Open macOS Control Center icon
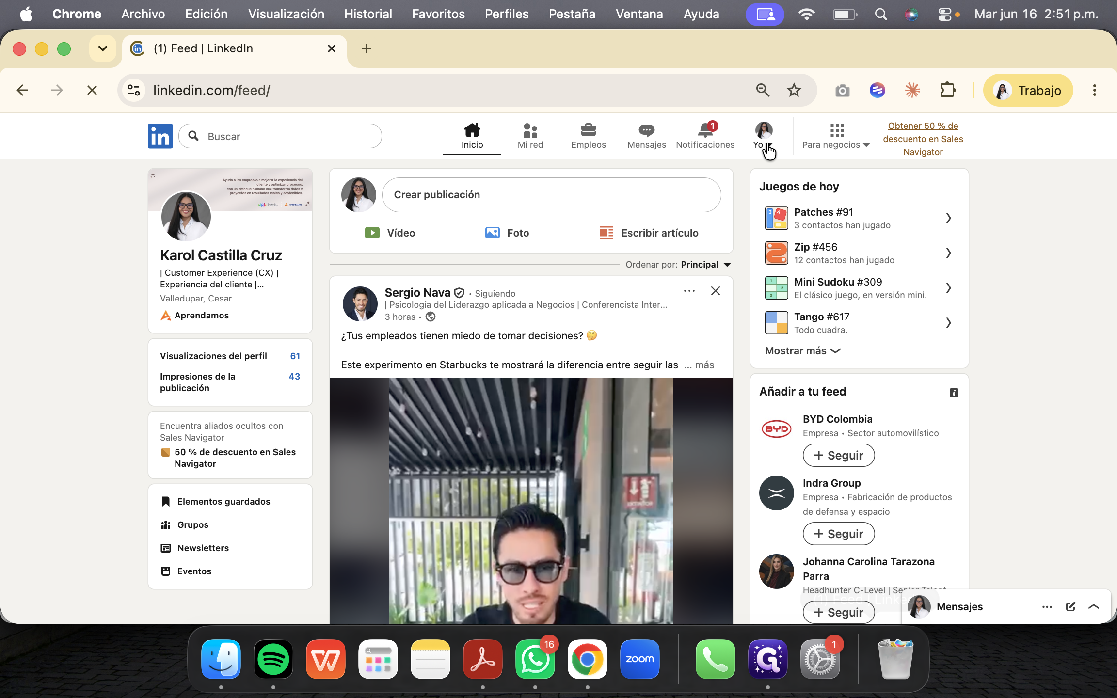The width and height of the screenshot is (1117, 698). tap(945, 15)
